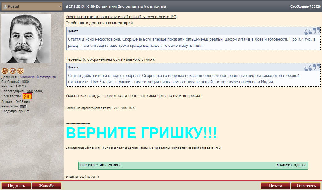
Task: Click the post icon before the date
Action: click(67, 6)
